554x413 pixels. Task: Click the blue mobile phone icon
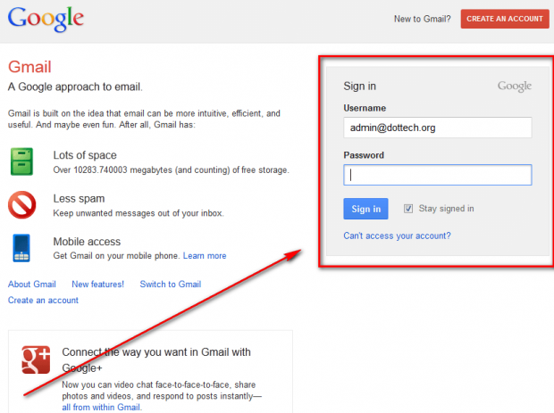[21, 248]
